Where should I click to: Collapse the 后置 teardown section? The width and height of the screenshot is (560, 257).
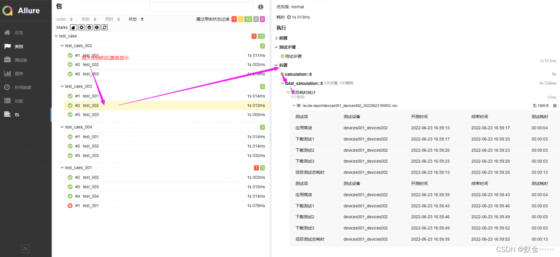281,65
